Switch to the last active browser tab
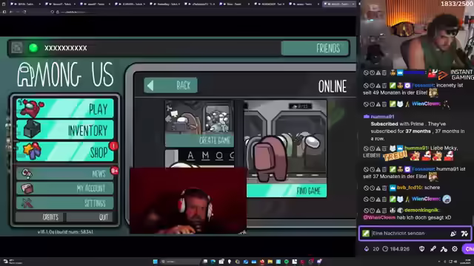 339,4
